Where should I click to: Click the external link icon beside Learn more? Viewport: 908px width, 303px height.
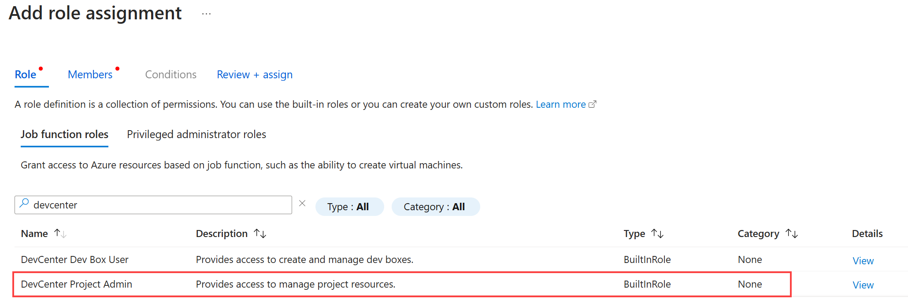click(593, 104)
